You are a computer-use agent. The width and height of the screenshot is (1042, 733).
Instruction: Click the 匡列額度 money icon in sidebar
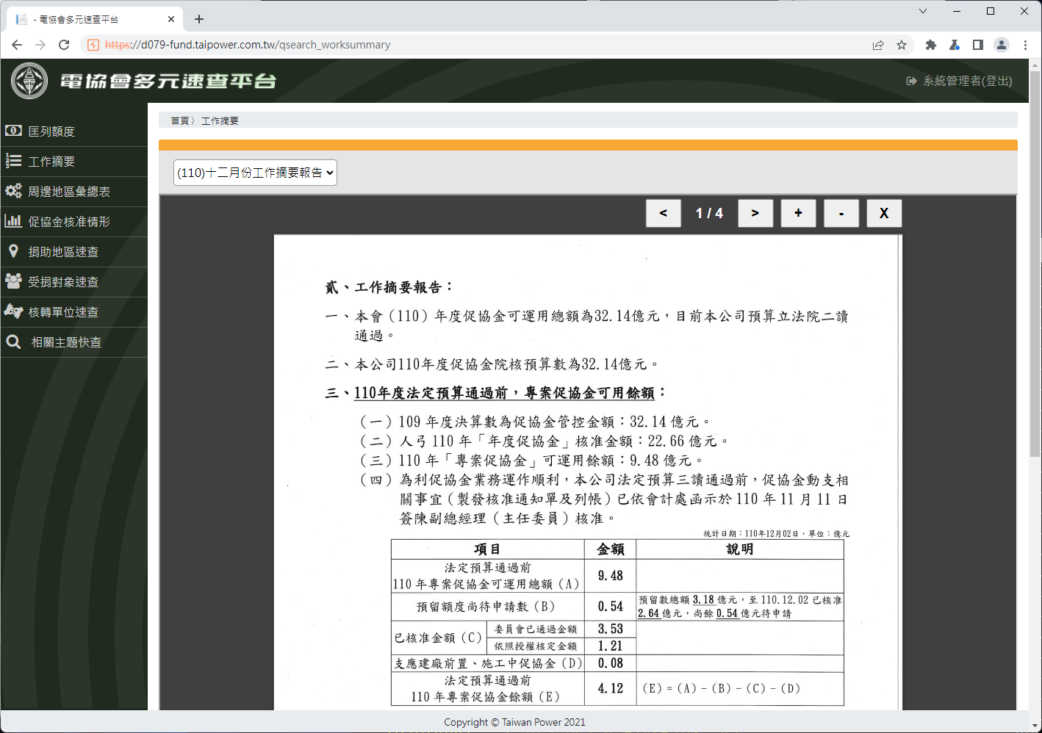[13, 131]
